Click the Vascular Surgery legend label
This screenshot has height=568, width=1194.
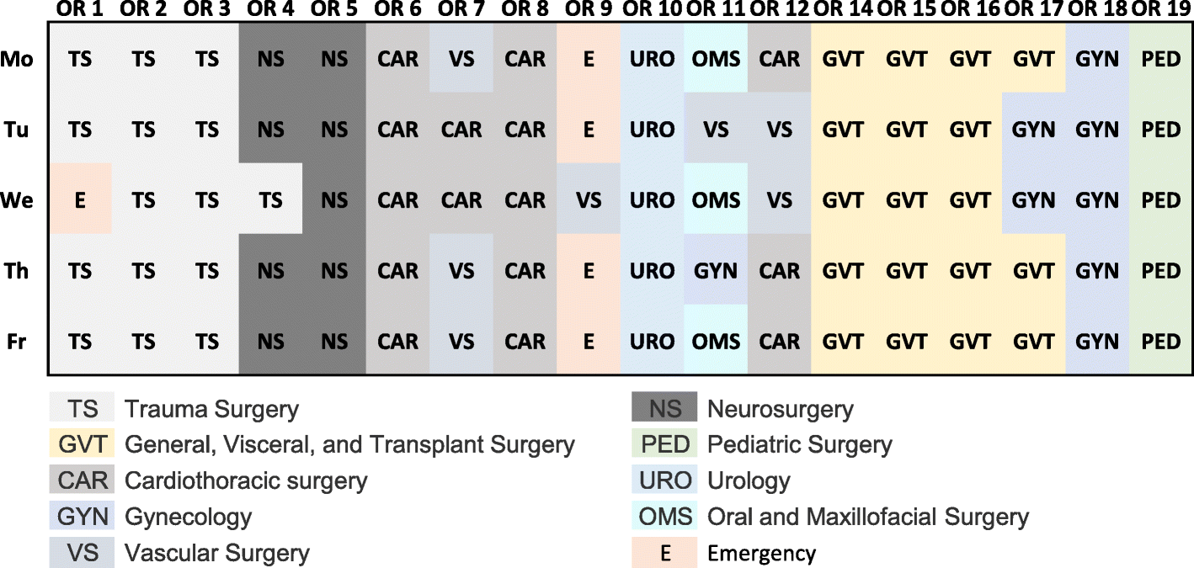pos(216,553)
